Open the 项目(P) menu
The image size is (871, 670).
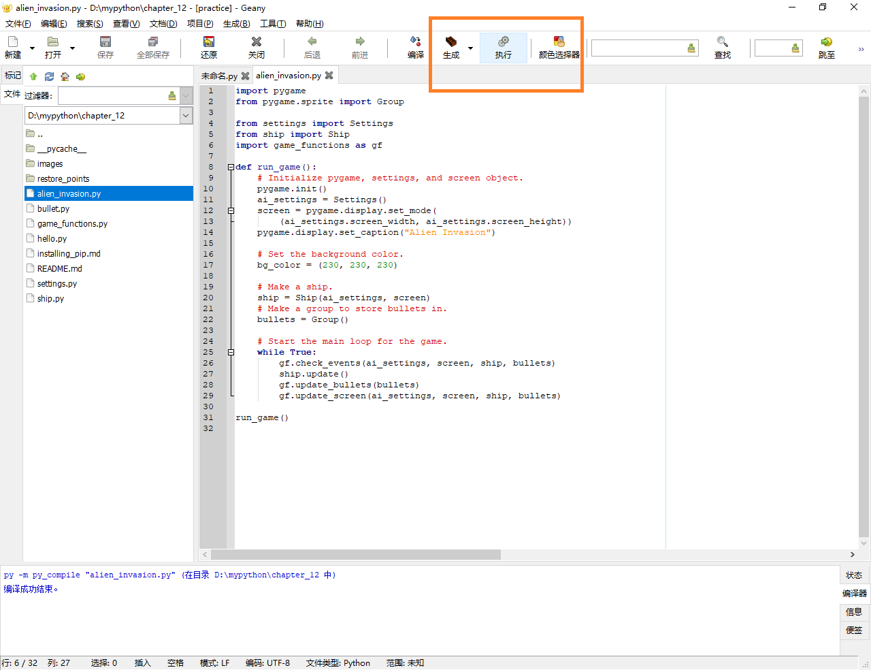click(x=200, y=24)
